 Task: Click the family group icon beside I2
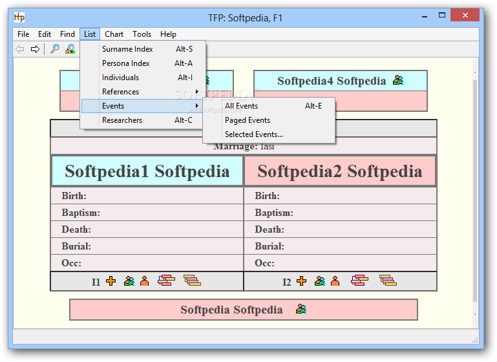tap(320, 281)
